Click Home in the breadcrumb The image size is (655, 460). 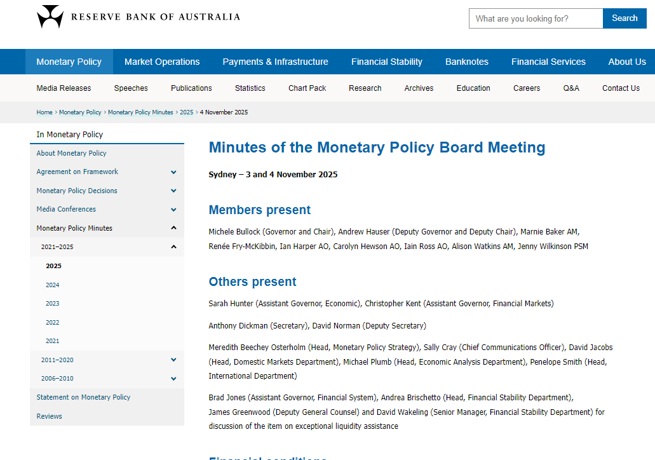44,112
